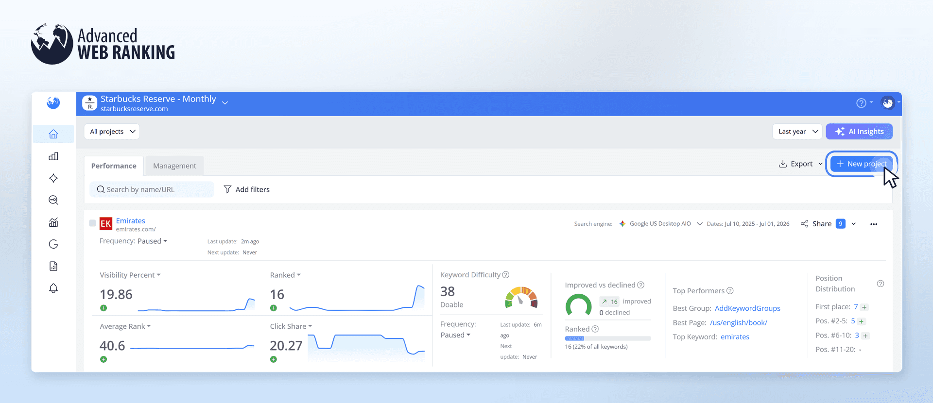The width and height of the screenshot is (933, 403).
Task: Click the Ranked progress help icon
Action: point(595,329)
